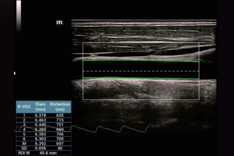Screen dimensions: 234x156
Task: Click the green distention waveform curve
Action: point(82,129)
